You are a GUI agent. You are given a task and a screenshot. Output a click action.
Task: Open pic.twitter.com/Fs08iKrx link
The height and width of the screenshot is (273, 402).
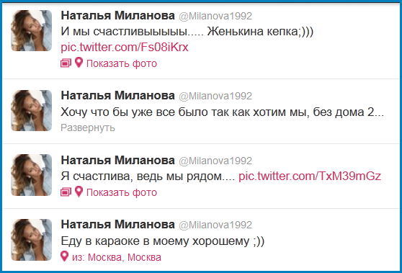coord(125,47)
